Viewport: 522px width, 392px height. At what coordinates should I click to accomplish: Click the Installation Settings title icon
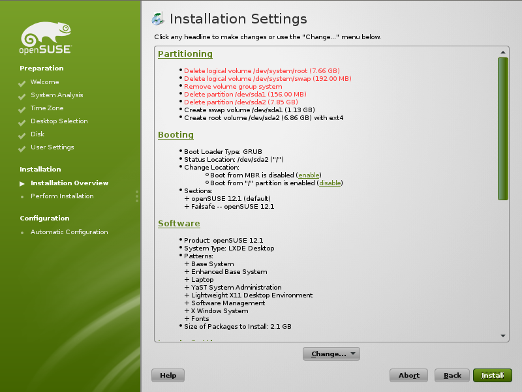[158, 19]
